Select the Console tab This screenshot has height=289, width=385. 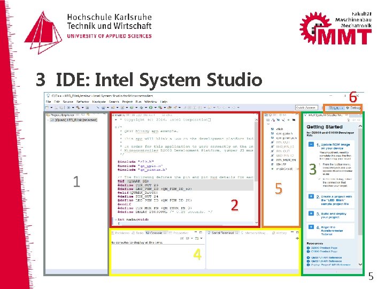tap(156, 233)
